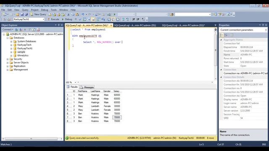Switch to the SQLQuery6.sql tab
The image size is (269, 151).
coord(135,25)
